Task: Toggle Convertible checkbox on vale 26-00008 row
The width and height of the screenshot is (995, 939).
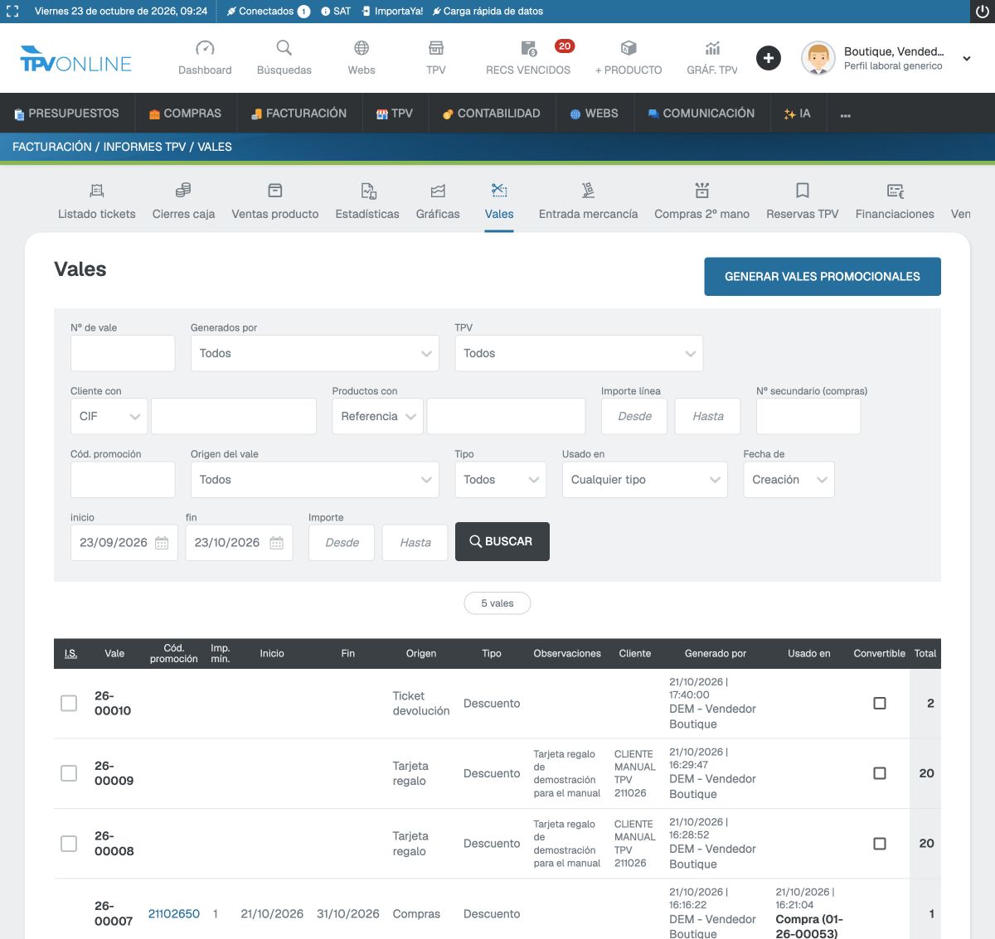Action: click(880, 844)
